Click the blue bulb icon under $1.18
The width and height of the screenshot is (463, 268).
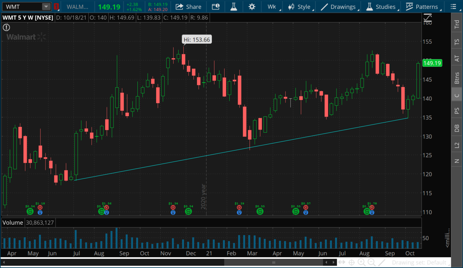[40, 212]
